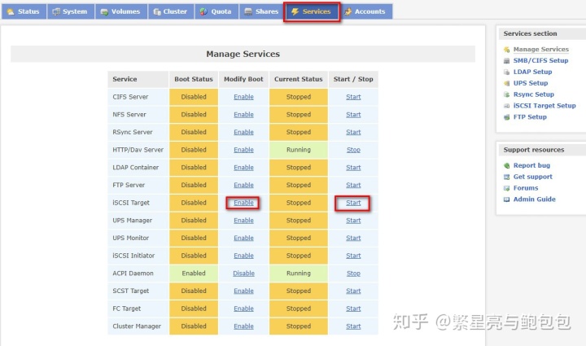Click the icon beside SMB/CIFS Setup
The image size is (586, 346).
point(507,61)
